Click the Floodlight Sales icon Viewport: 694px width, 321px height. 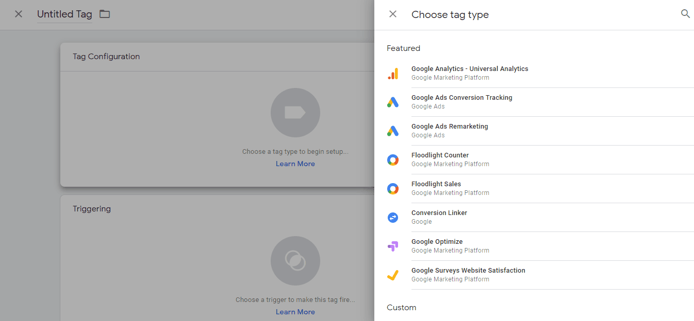pos(393,189)
